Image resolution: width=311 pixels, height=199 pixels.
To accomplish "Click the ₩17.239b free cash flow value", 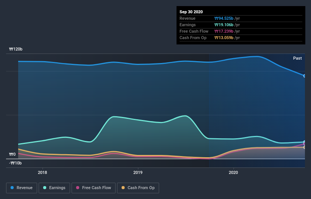I will point(224,31).
